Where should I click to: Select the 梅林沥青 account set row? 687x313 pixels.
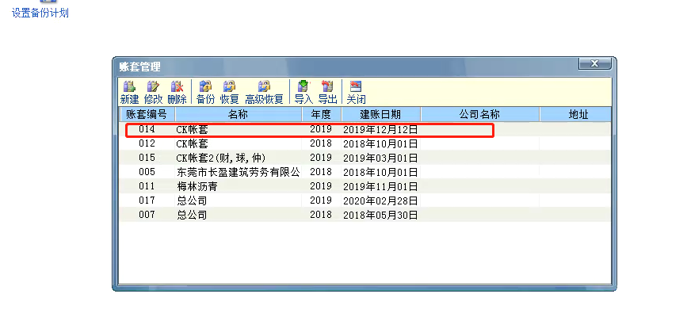click(x=365, y=186)
